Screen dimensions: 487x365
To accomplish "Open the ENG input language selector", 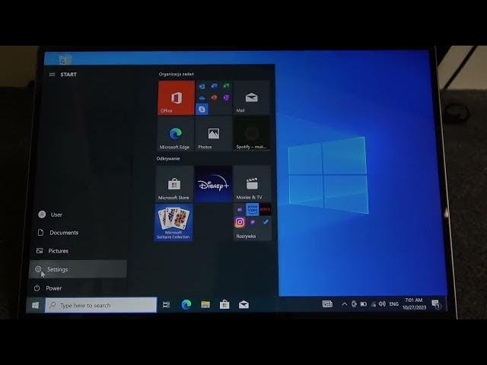I will (394, 304).
